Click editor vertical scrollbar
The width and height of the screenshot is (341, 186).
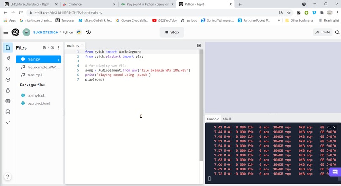[x=201, y=105]
